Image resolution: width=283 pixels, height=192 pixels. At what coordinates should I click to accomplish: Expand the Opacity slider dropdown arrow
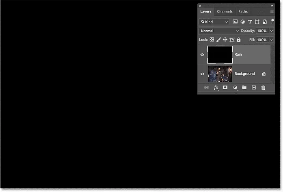click(271, 31)
